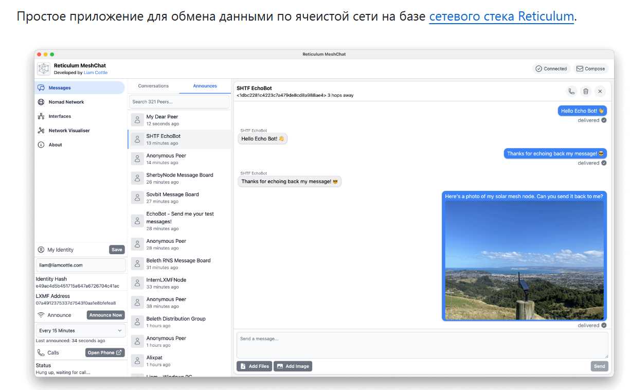Click the Compose envelope button
This screenshot has height=390, width=630.
coord(590,69)
